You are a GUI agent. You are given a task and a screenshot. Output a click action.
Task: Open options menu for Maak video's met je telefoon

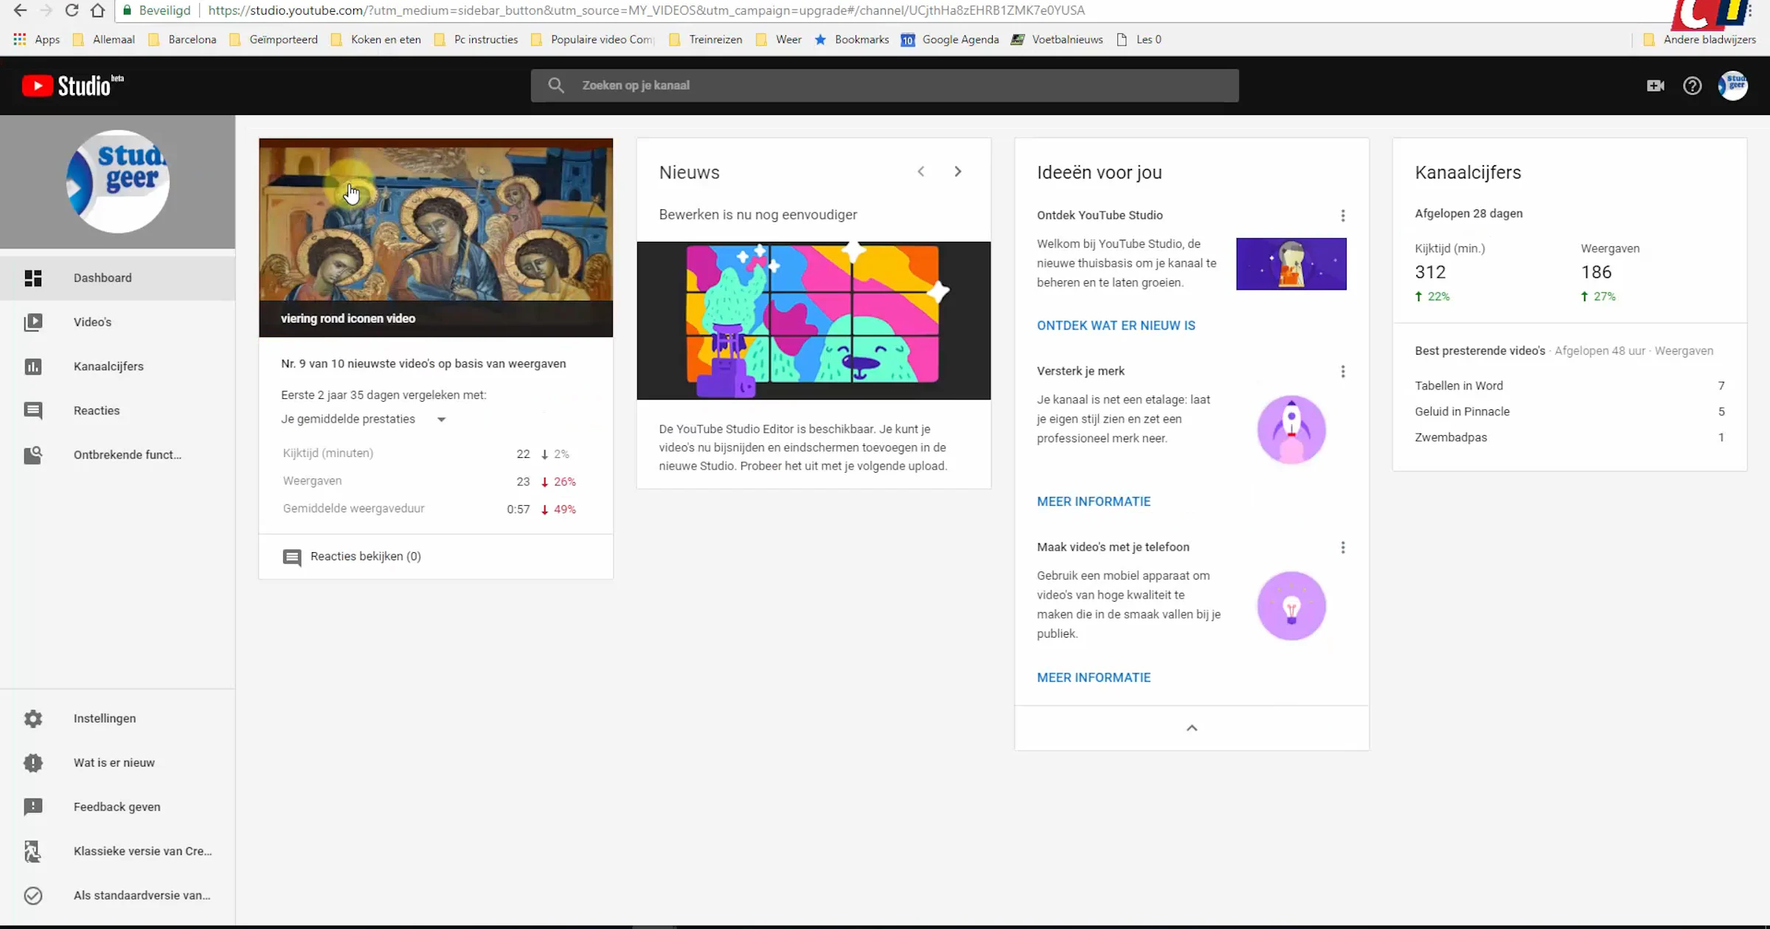(1342, 547)
